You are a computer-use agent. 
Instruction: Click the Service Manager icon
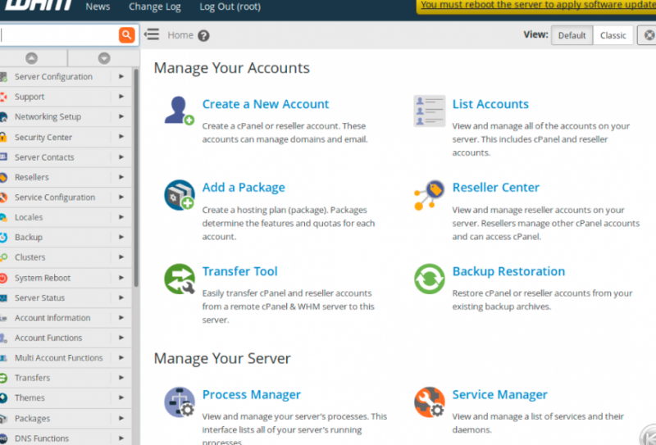point(429,402)
